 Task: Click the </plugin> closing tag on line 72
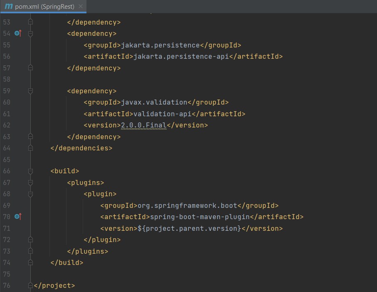click(102, 240)
